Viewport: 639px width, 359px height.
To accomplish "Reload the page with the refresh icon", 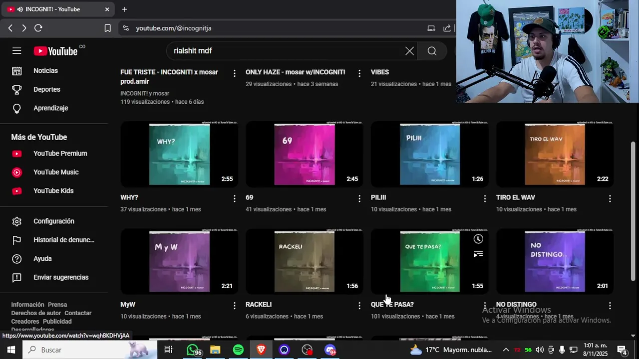I will [38, 28].
